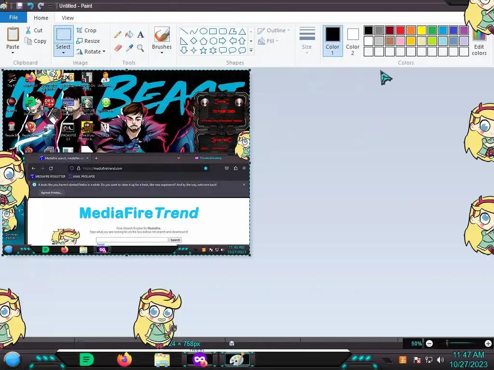
Task: Click the Undo arrow in title bar
Action: click(30, 6)
